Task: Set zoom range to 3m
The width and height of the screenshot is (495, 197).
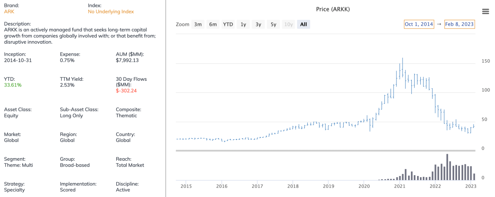Action: [x=198, y=24]
